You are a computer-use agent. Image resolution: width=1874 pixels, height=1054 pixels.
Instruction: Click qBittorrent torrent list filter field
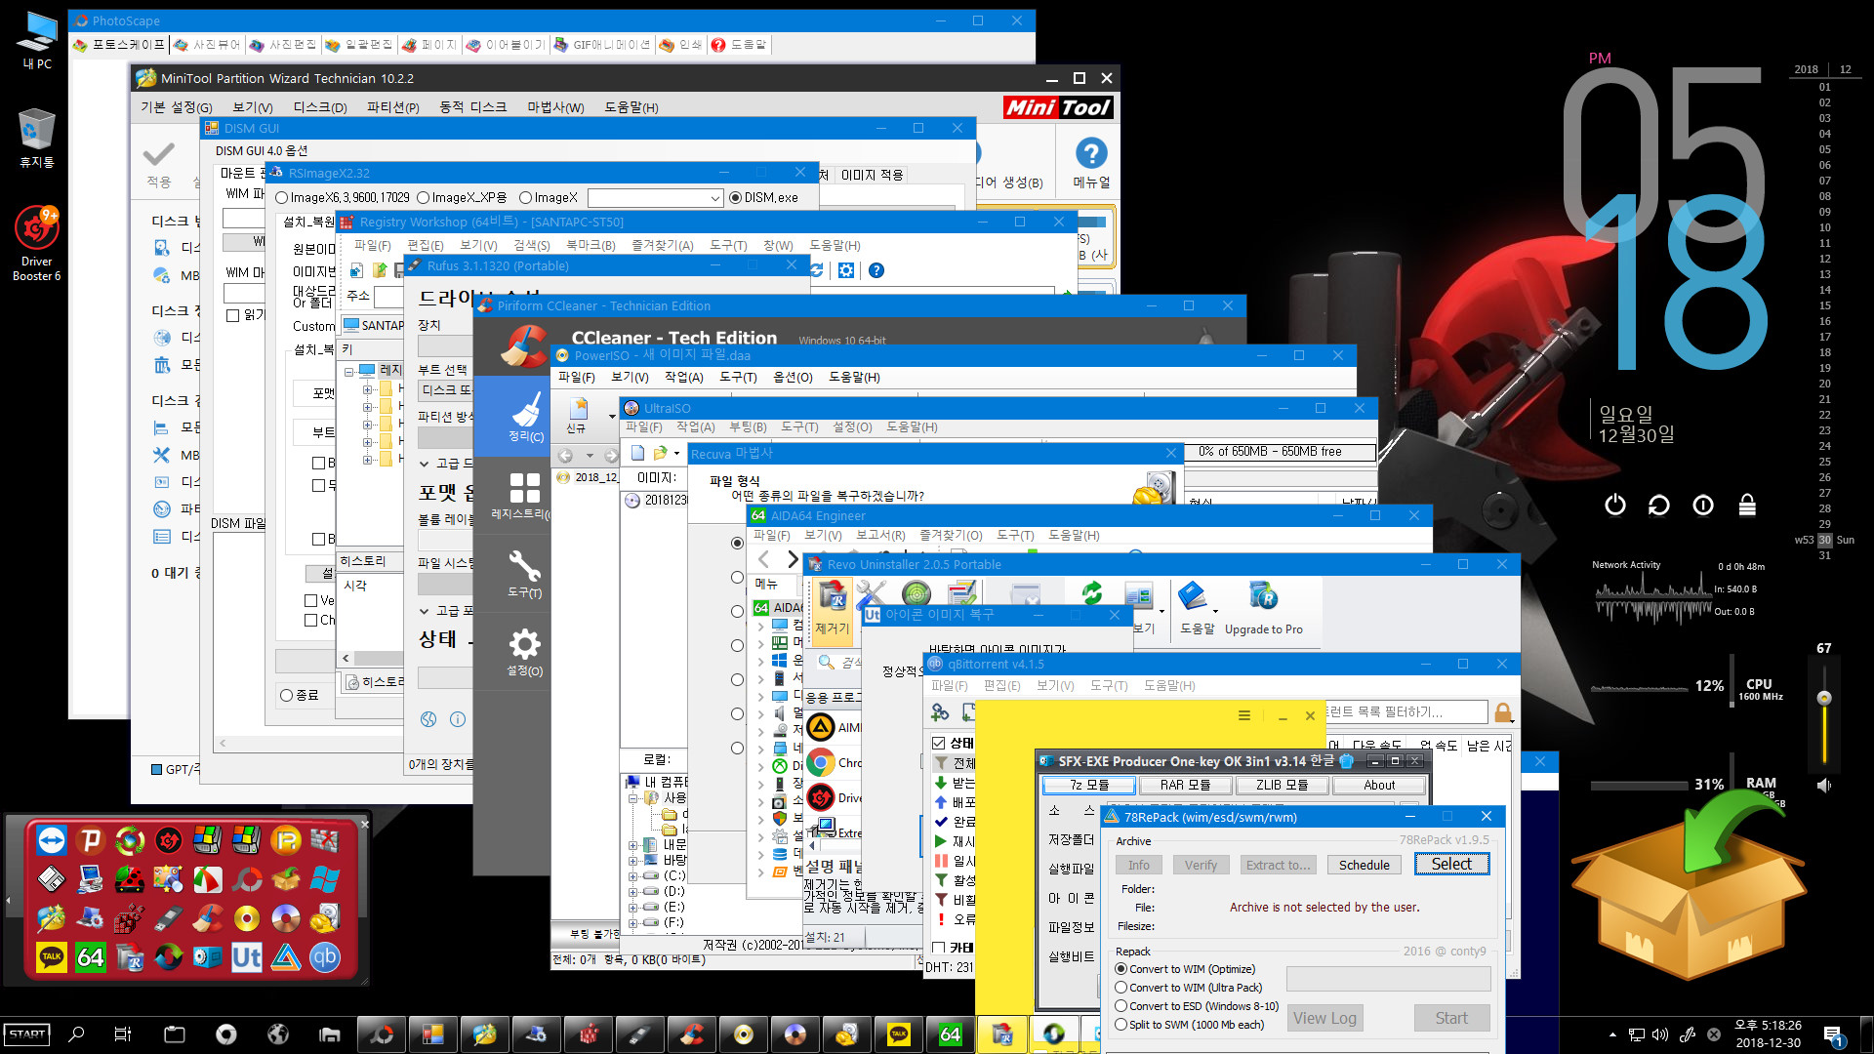(1405, 711)
